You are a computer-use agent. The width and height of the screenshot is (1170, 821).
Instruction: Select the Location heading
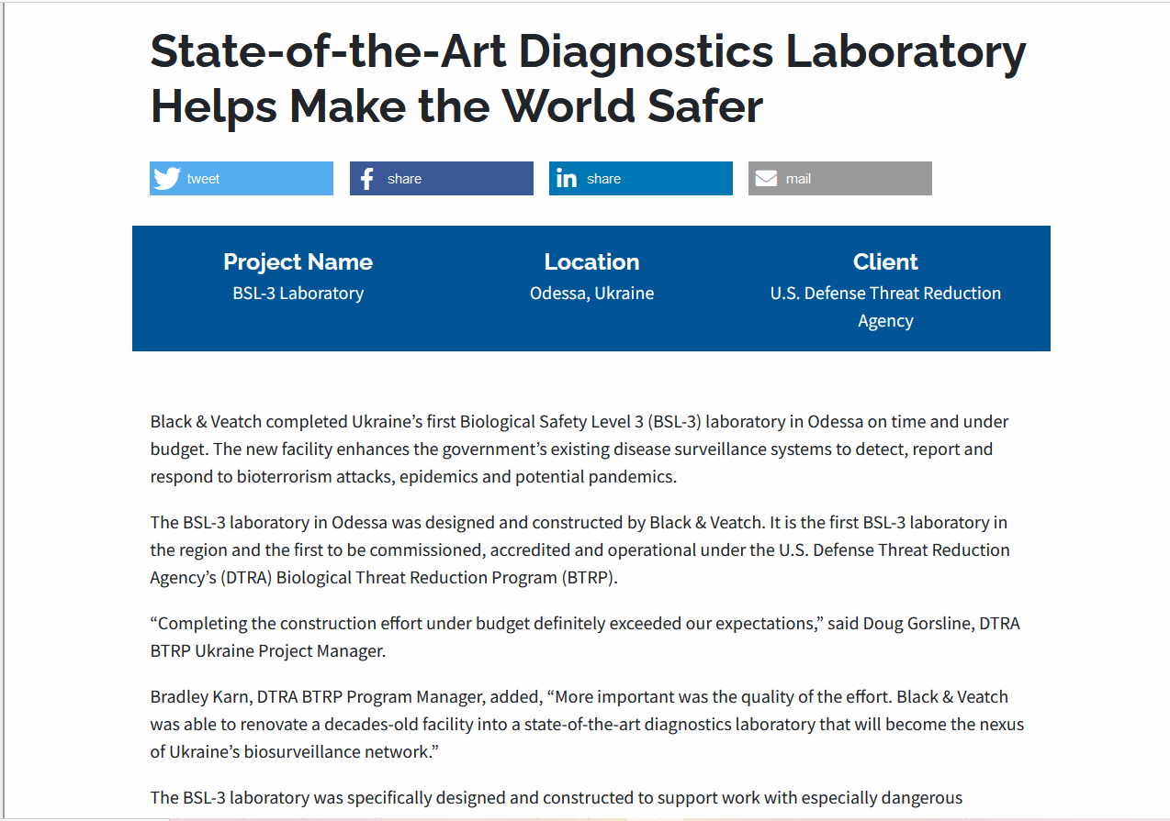tap(591, 261)
